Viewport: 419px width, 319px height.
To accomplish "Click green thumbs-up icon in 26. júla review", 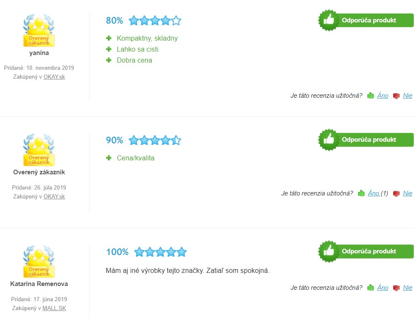I will (x=361, y=193).
